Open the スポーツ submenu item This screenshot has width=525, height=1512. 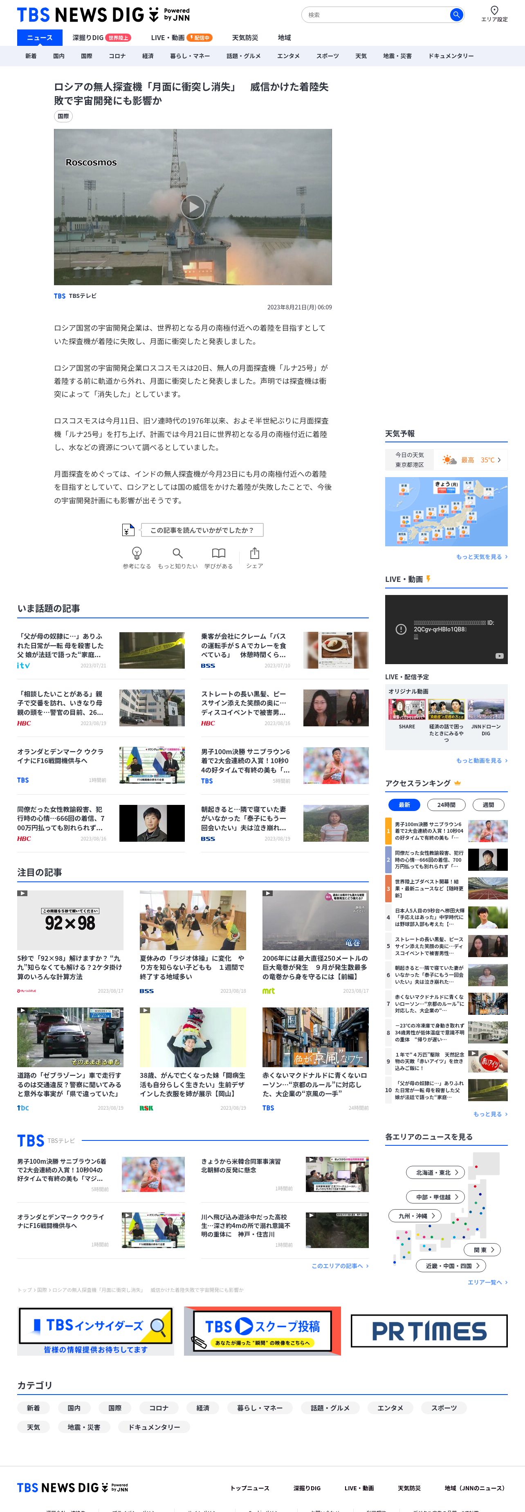pos(328,56)
